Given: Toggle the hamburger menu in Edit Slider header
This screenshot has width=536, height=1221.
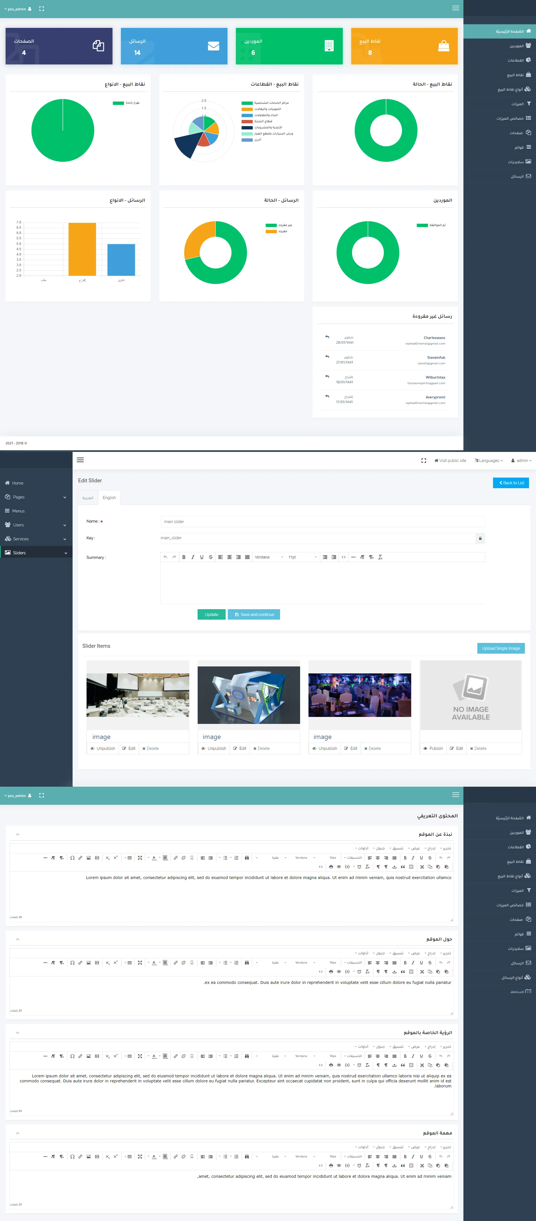Looking at the screenshot, I should (x=80, y=460).
